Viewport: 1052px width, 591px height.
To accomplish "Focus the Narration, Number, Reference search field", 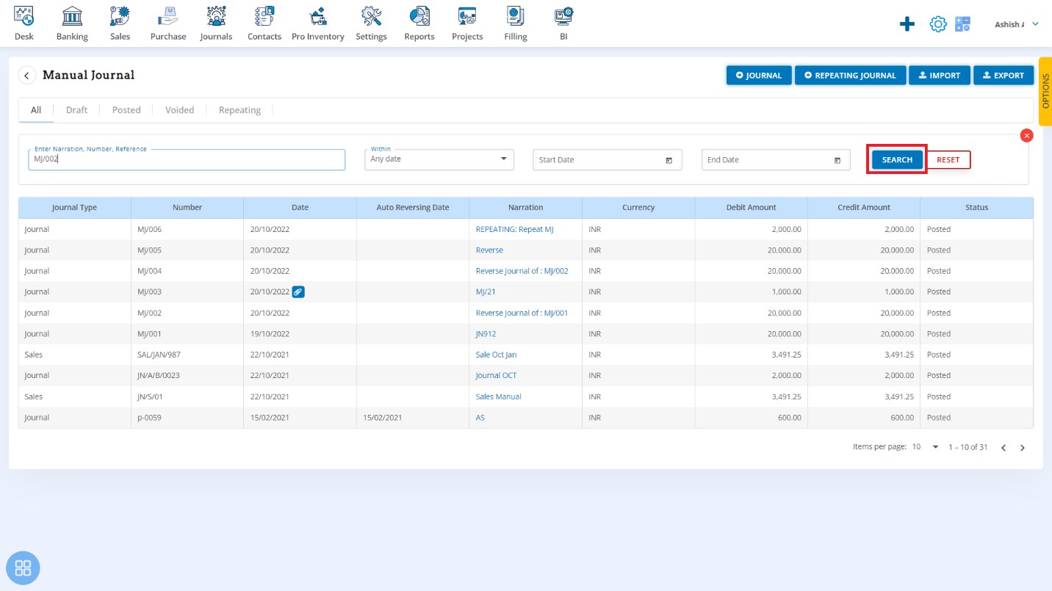I will [x=187, y=159].
